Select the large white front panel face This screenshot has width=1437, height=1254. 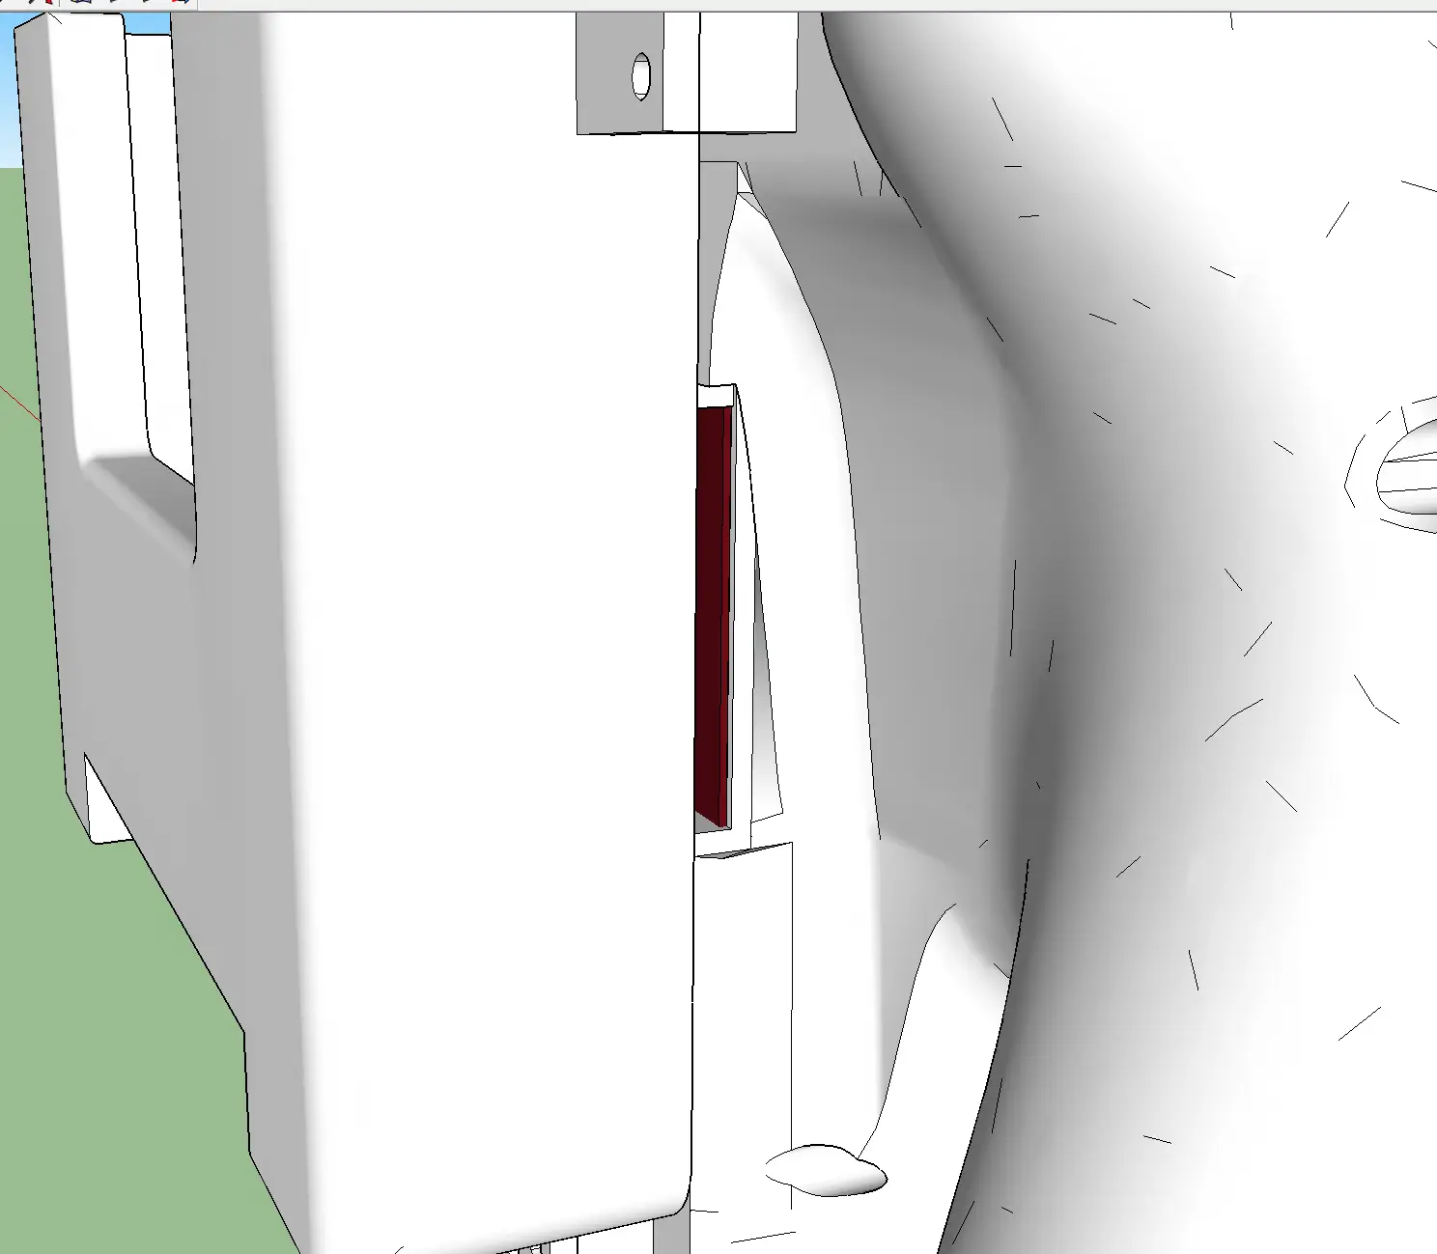(x=483, y=627)
